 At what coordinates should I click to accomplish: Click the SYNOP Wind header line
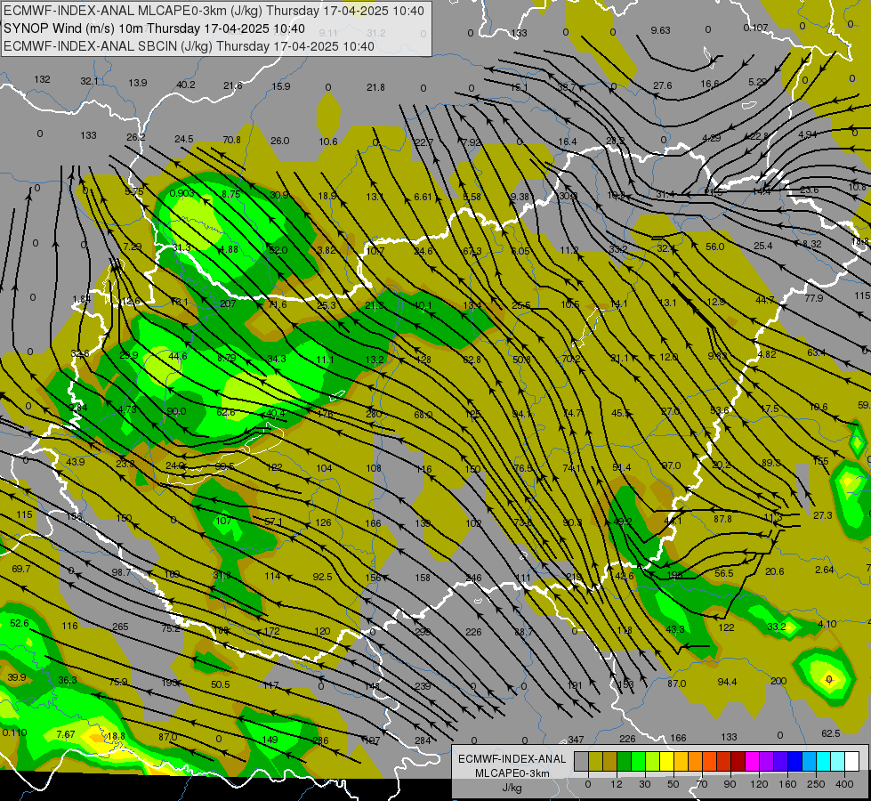click(x=155, y=28)
